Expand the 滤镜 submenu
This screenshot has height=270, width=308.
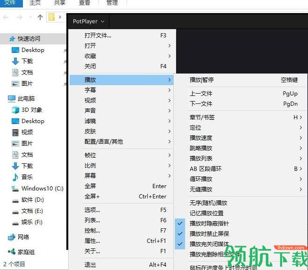pos(122,121)
